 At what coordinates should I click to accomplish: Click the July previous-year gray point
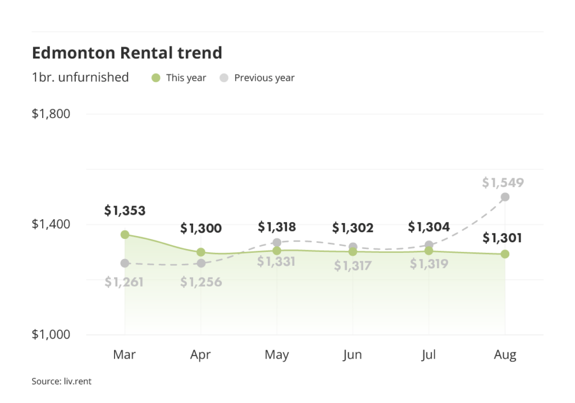coord(429,245)
